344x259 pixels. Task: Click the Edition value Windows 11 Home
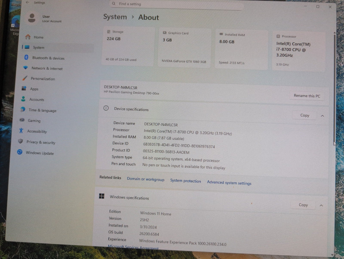tap(155, 213)
